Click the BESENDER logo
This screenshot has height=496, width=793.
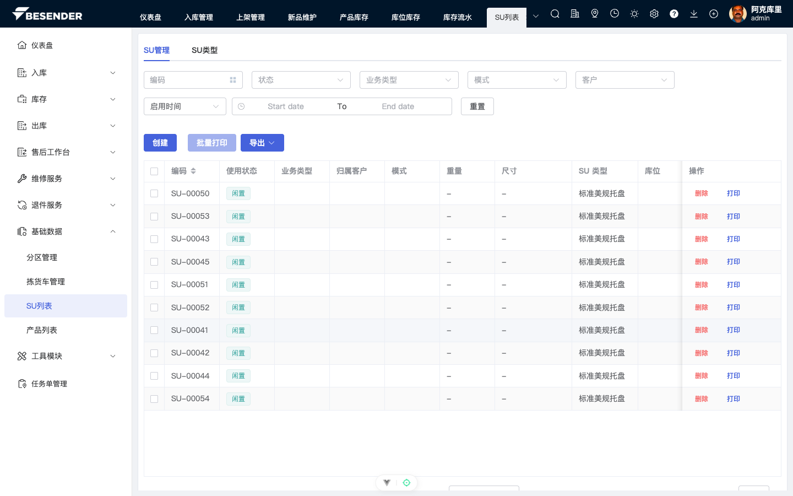pyautogui.click(x=47, y=14)
